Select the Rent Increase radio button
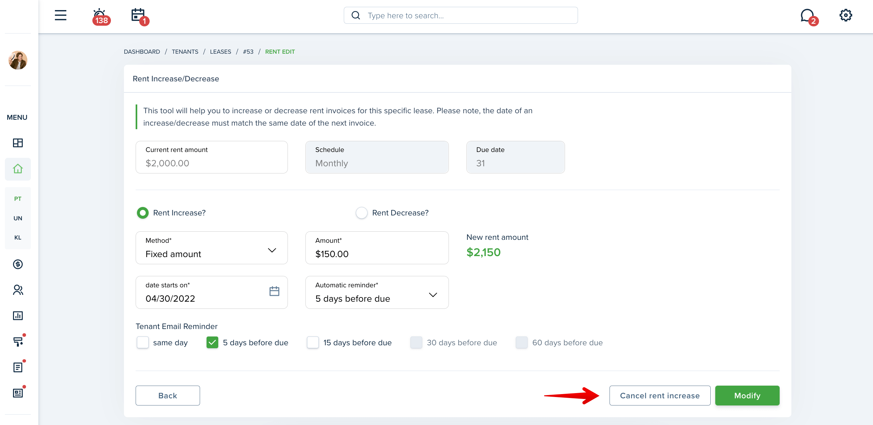 tap(143, 213)
